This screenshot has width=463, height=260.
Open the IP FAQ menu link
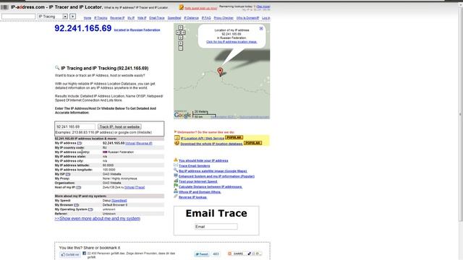[206, 18]
